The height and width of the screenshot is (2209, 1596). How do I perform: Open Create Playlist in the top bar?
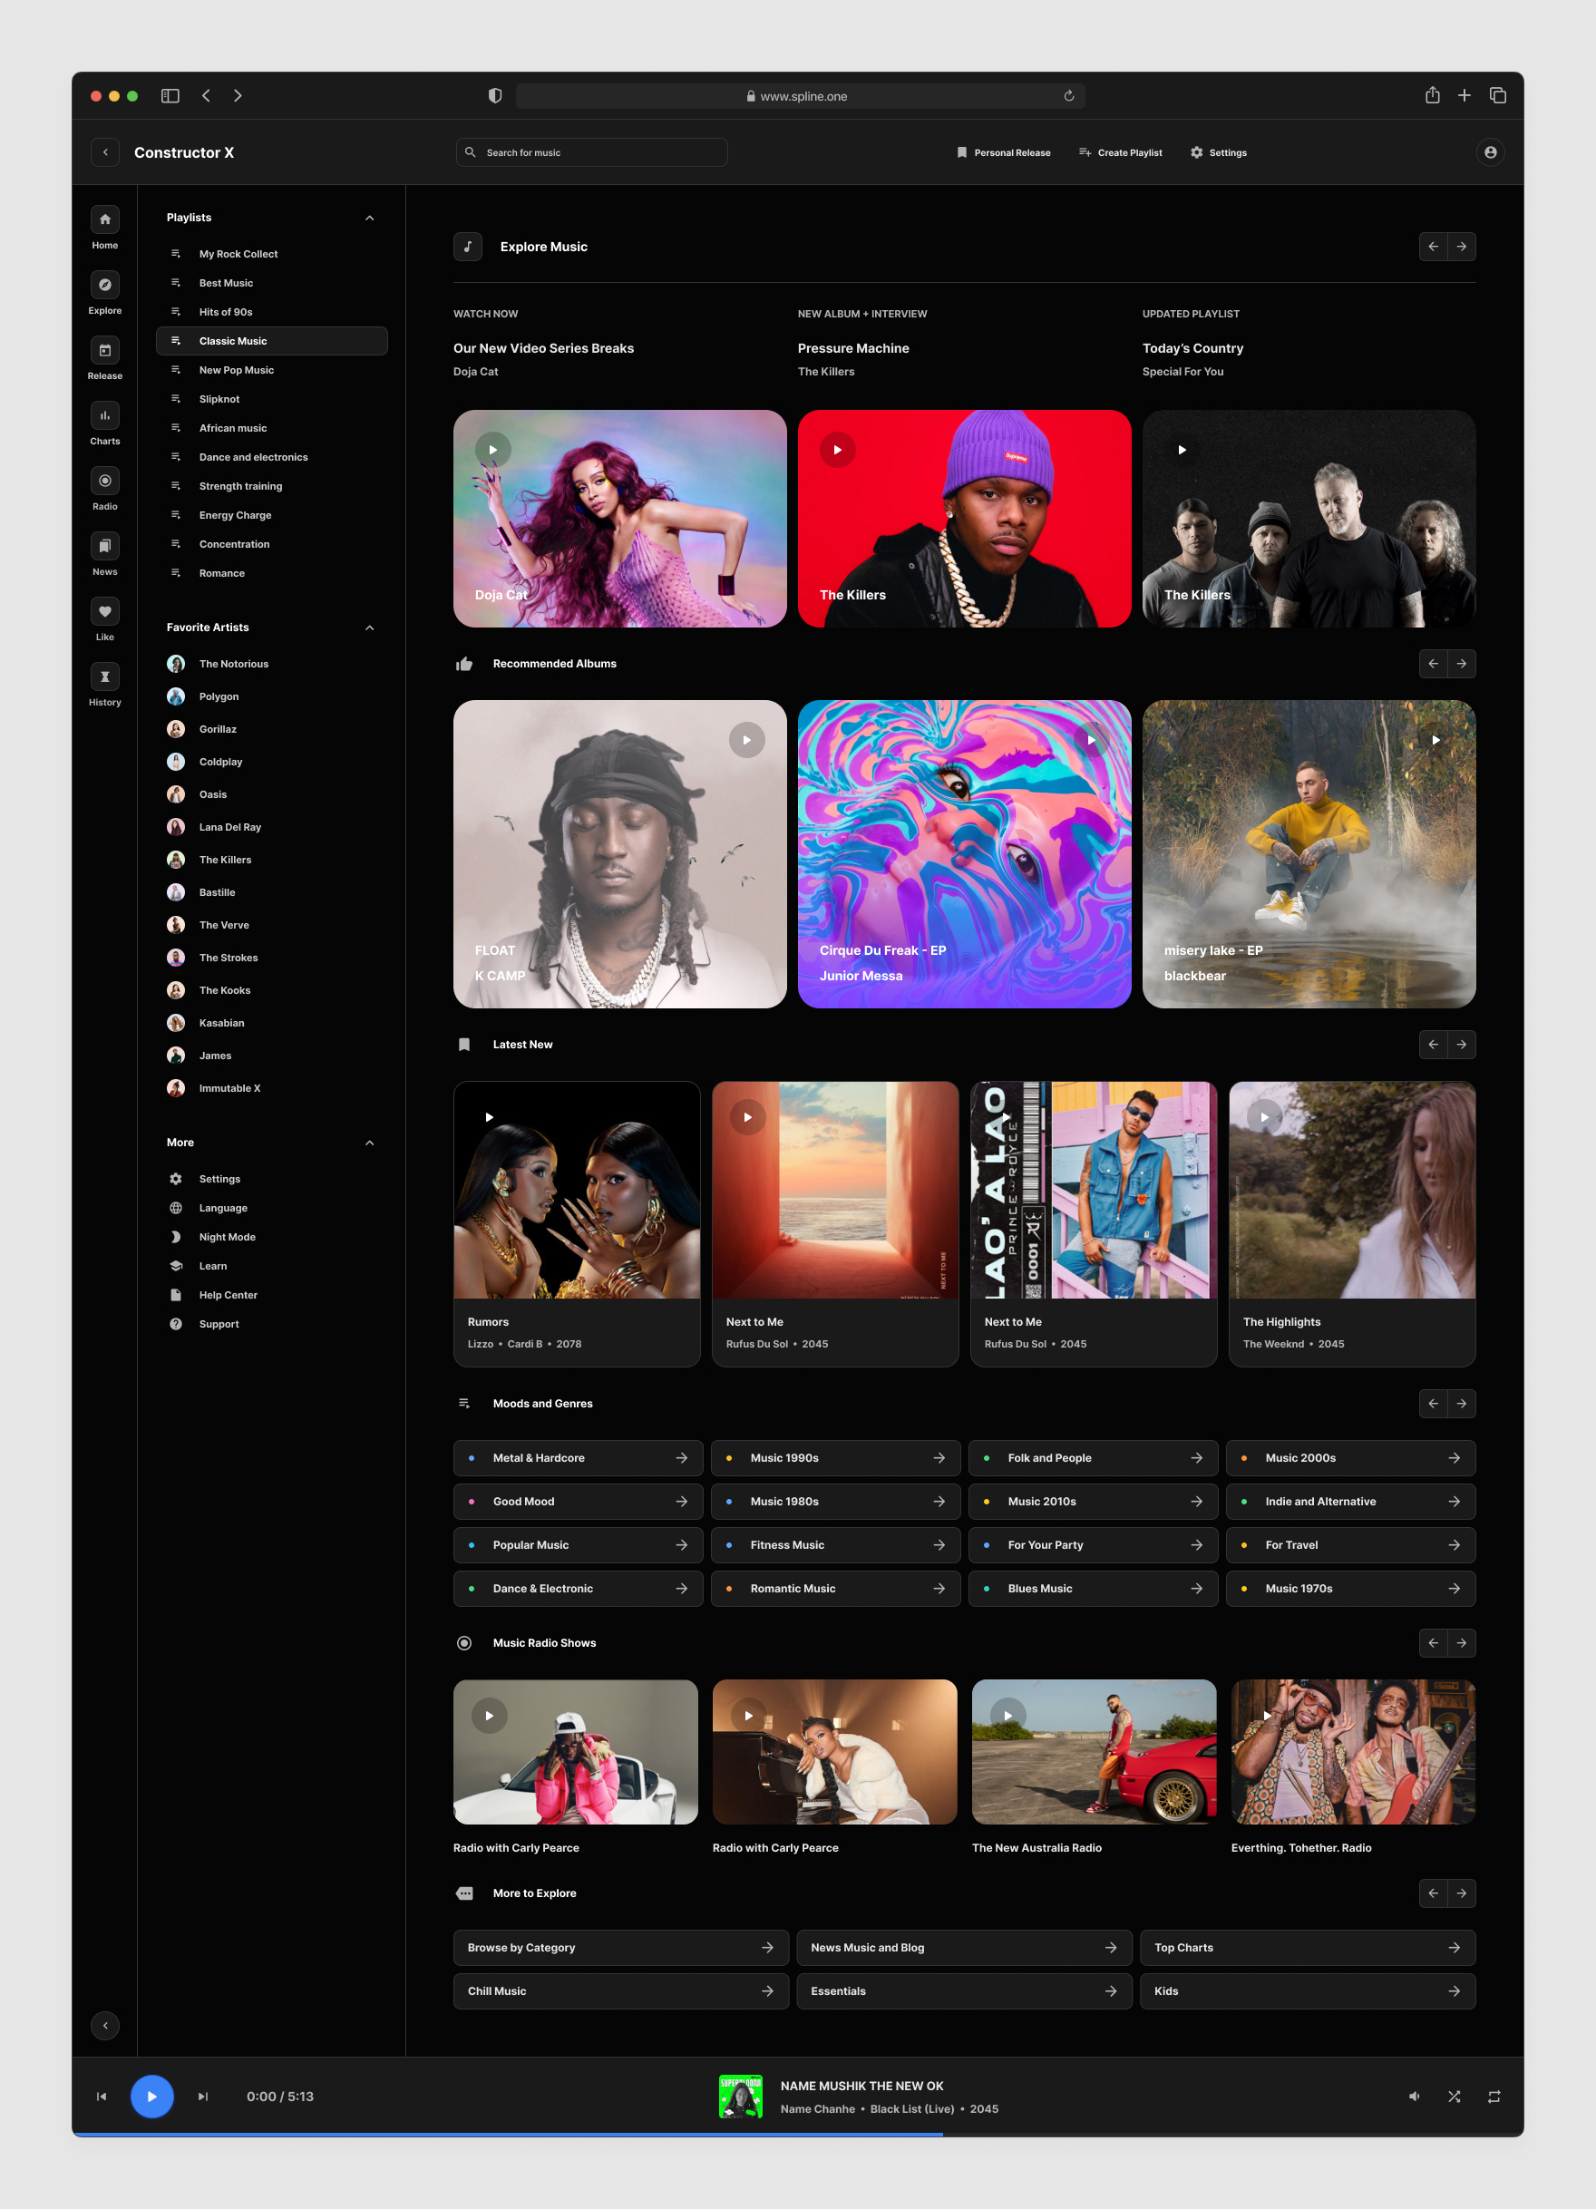1120,153
